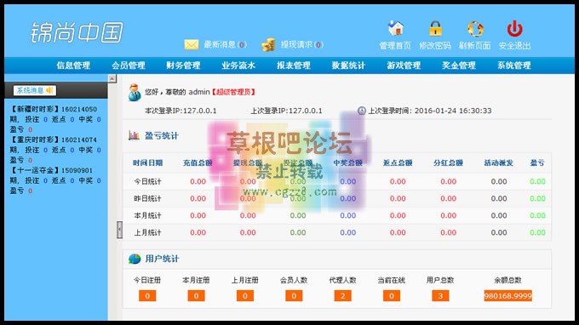The image size is (579, 325).
Task: Click the 上次登录IP:127.0.0.1 text
Action: pos(286,111)
